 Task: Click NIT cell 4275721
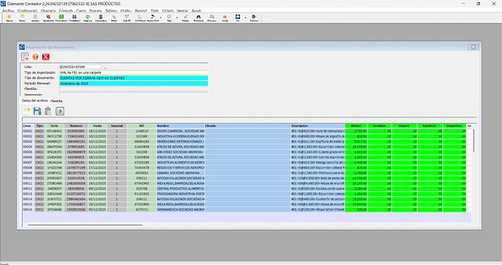point(142,210)
